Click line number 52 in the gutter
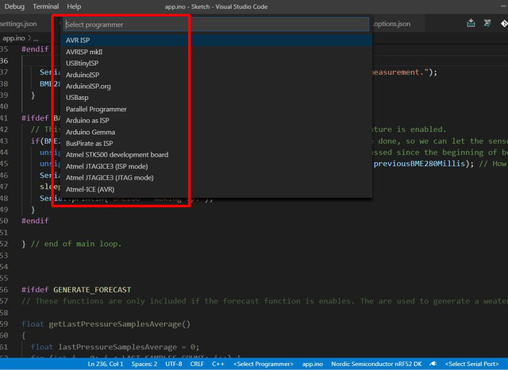 [x=4, y=244]
